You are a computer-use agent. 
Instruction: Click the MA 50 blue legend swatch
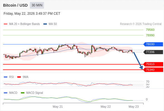[45, 24]
